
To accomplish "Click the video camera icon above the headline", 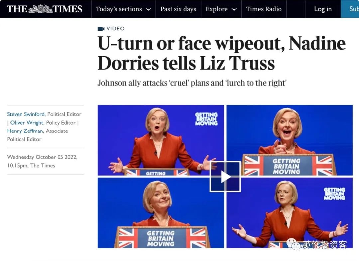I will coord(101,29).
